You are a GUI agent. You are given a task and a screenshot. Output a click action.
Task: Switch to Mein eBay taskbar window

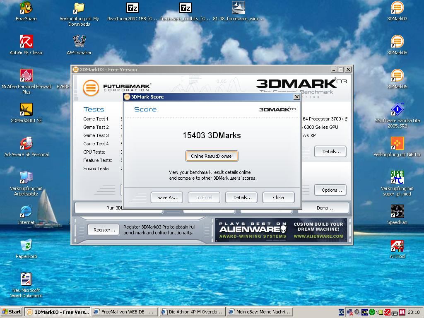pyautogui.click(x=260, y=312)
